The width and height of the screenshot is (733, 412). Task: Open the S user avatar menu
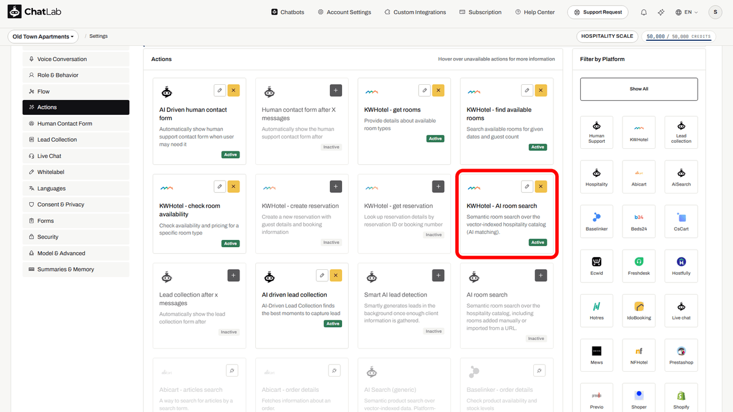(x=715, y=12)
